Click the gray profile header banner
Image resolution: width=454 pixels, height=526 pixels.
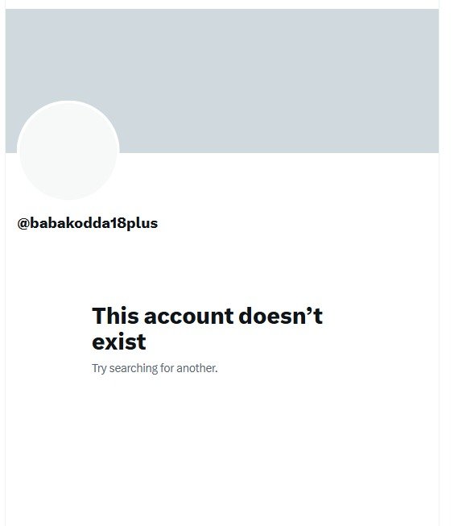point(222,81)
